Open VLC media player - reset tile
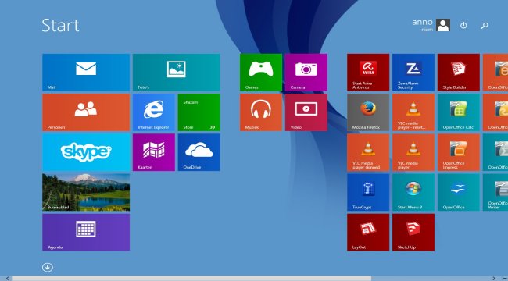 click(413, 112)
